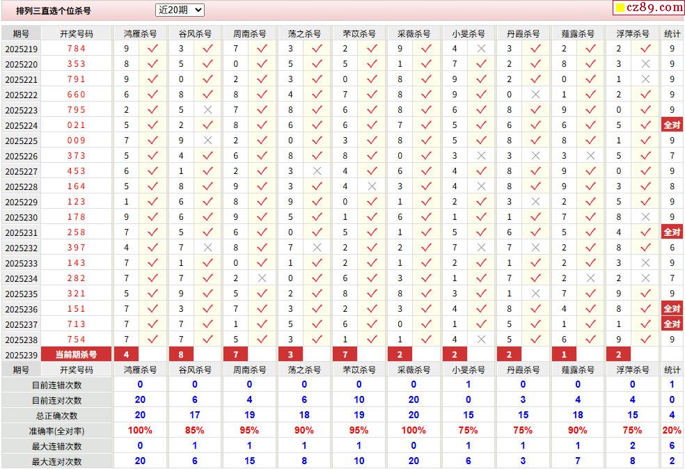Click 鸿雁's current kill number 4 in row 2025239

(x=126, y=355)
